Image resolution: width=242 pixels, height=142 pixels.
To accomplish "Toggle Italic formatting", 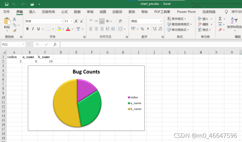I will pos(33,29).
